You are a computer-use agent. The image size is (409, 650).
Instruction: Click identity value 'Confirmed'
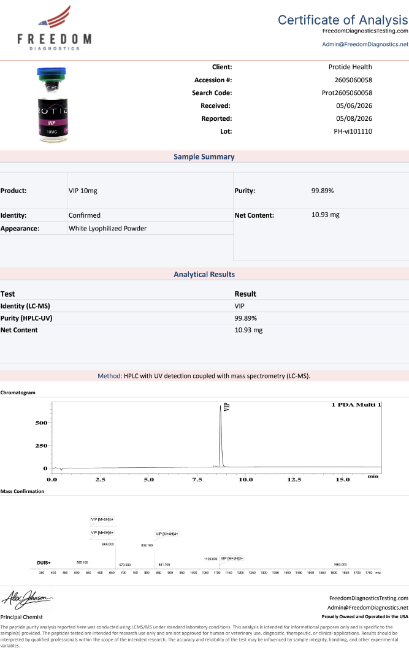click(85, 215)
